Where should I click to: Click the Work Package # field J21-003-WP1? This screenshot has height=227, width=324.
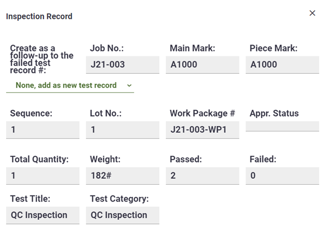click(202, 130)
